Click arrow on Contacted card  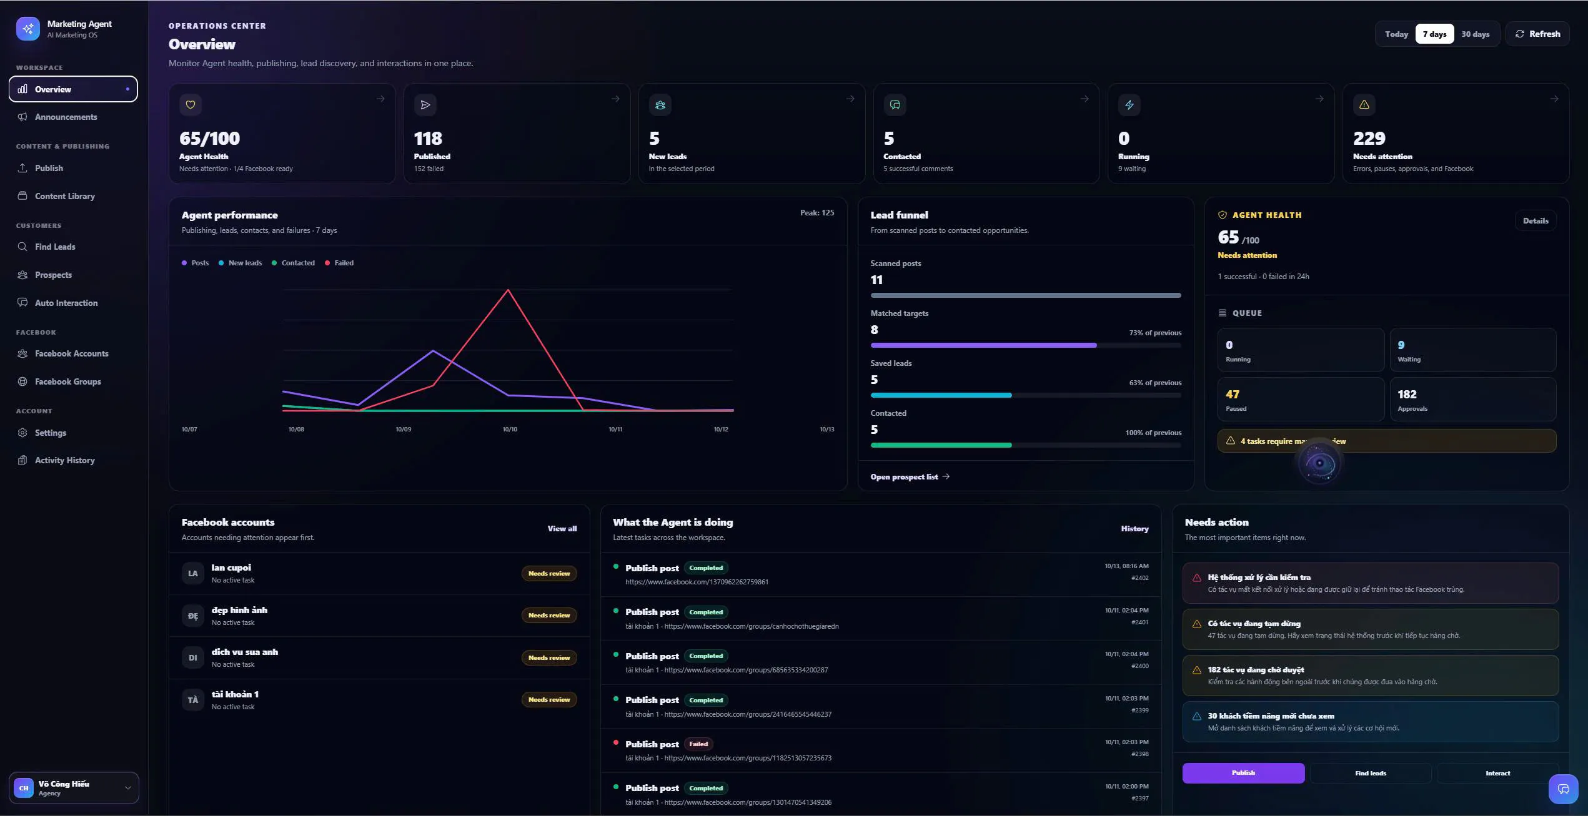pos(1084,99)
